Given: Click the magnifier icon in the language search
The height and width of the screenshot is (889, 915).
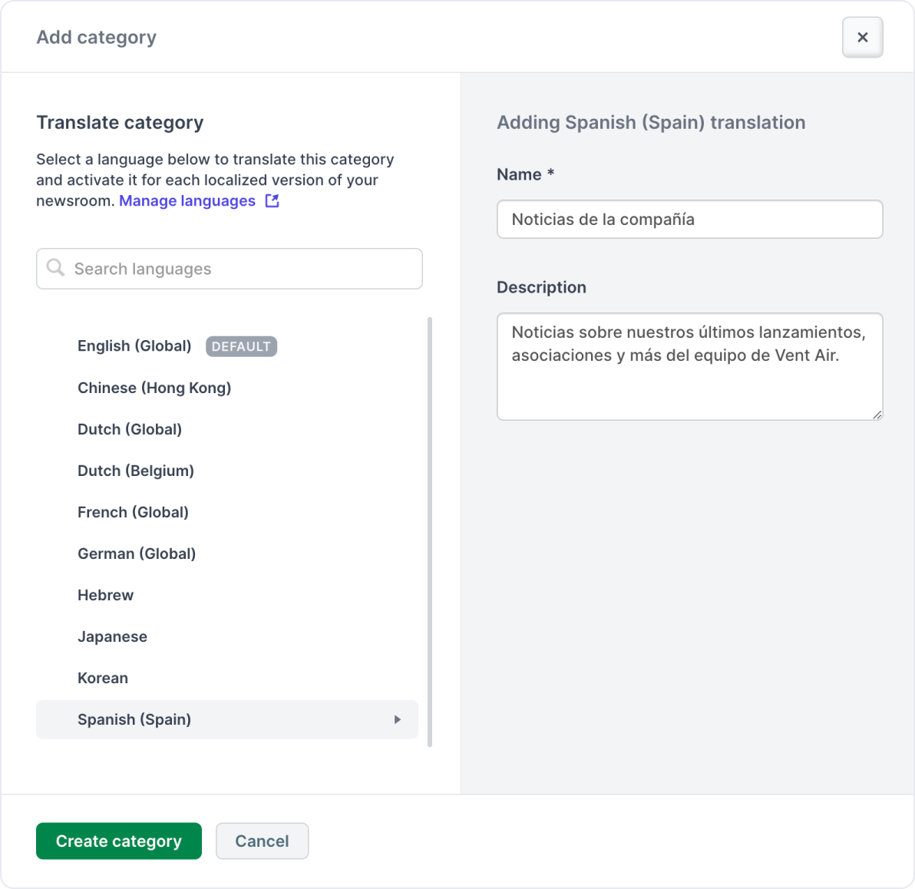Looking at the screenshot, I should tap(55, 268).
